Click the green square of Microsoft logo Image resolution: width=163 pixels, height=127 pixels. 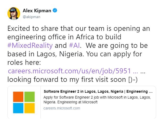click(x=30, y=97)
